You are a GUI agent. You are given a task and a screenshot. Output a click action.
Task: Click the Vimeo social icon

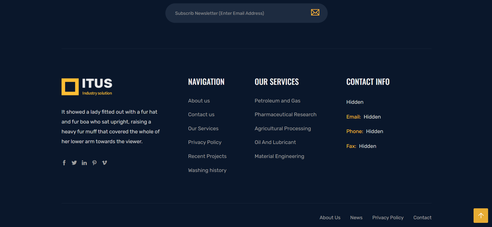105,163
